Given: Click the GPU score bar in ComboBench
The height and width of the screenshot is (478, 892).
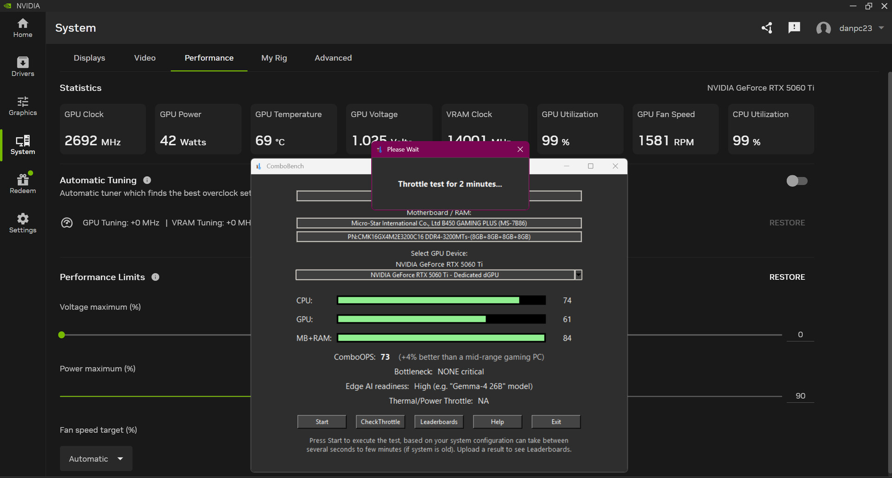Looking at the screenshot, I should pyautogui.click(x=441, y=319).
